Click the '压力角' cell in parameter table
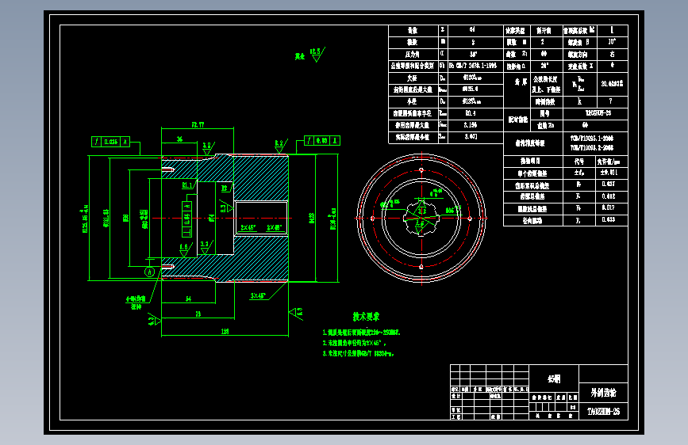This screenshot has width=688, height=445. [x=413, y=55]
